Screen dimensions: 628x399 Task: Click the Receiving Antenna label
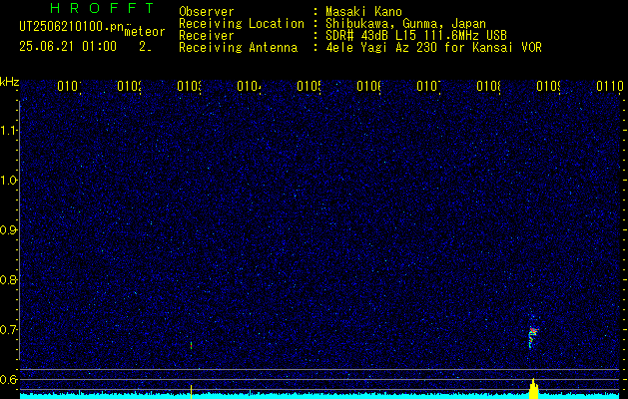(x=239, y=48)
